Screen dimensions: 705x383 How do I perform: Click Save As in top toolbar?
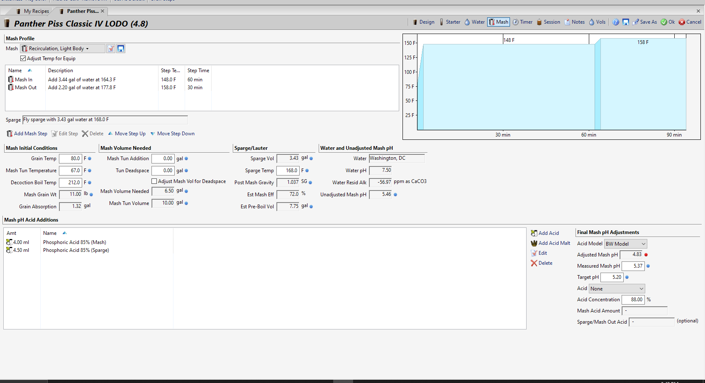pos(644,22)
